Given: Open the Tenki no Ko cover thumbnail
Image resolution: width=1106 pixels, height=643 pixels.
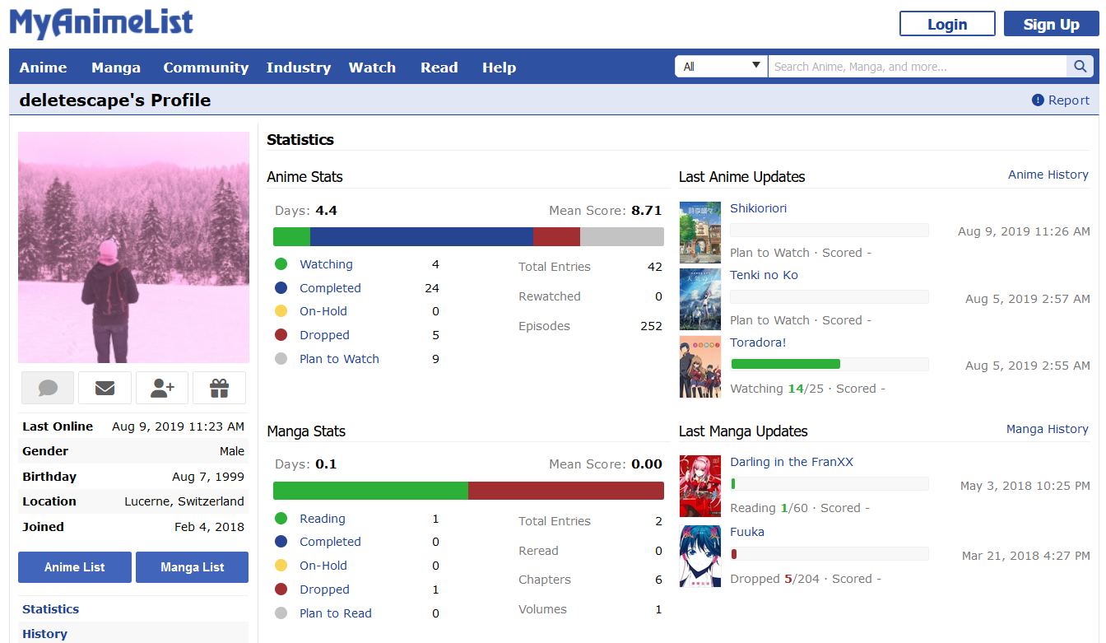Looking at the screenshot, I should coord(700,300).
